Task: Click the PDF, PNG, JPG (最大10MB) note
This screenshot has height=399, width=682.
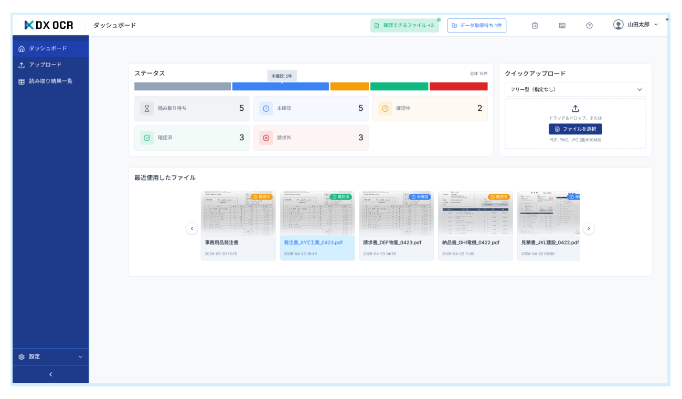Action: pos(576,140)
